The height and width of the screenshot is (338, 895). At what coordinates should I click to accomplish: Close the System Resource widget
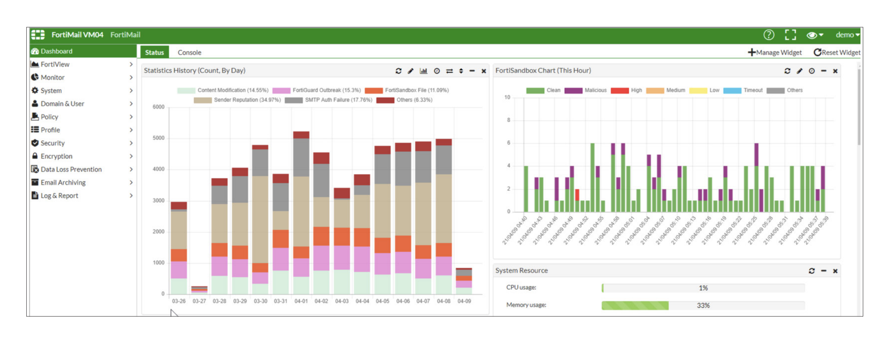pos(835,271)
